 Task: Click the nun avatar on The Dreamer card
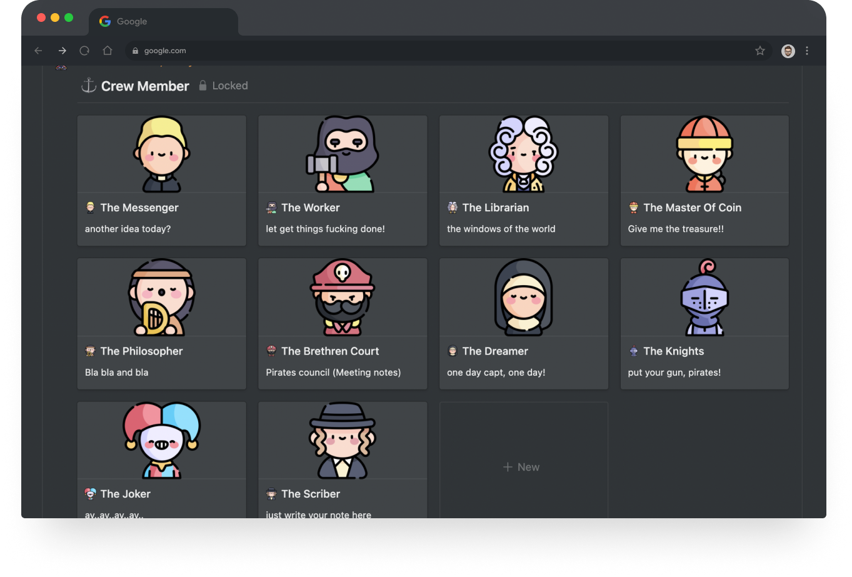click(523, 298)
